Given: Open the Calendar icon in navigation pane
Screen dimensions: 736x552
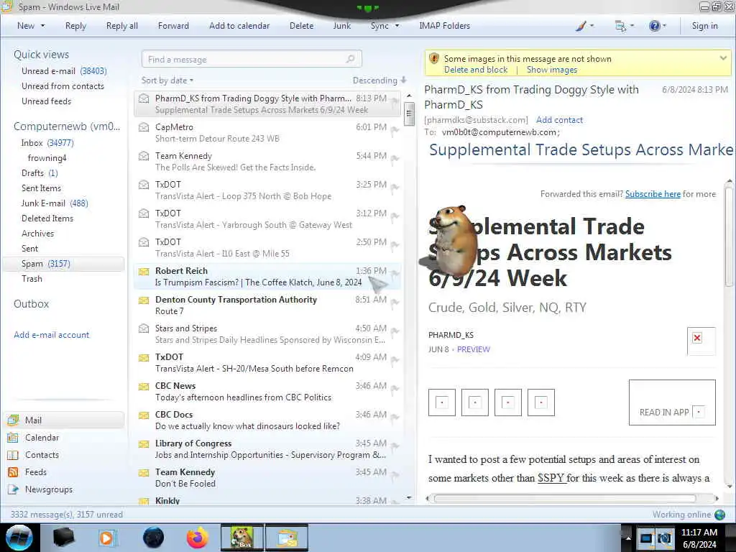Looking at the screenshot, I should click(13, 438).
